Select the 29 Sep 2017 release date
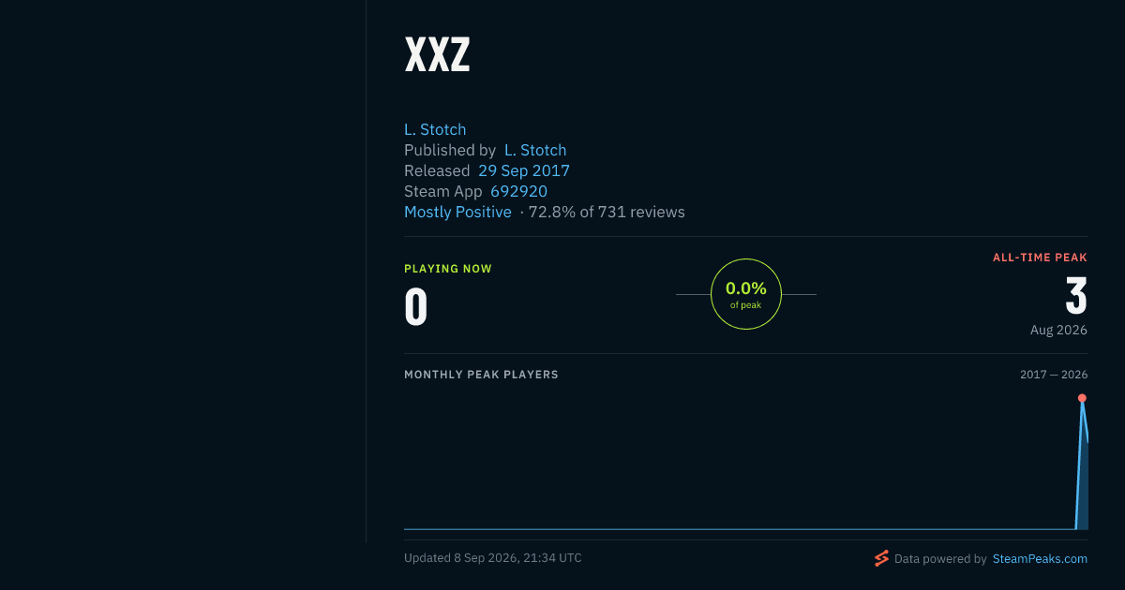The width and height of the screenshot is (1125, 590). pyautogui.click(x=524, y=170)
